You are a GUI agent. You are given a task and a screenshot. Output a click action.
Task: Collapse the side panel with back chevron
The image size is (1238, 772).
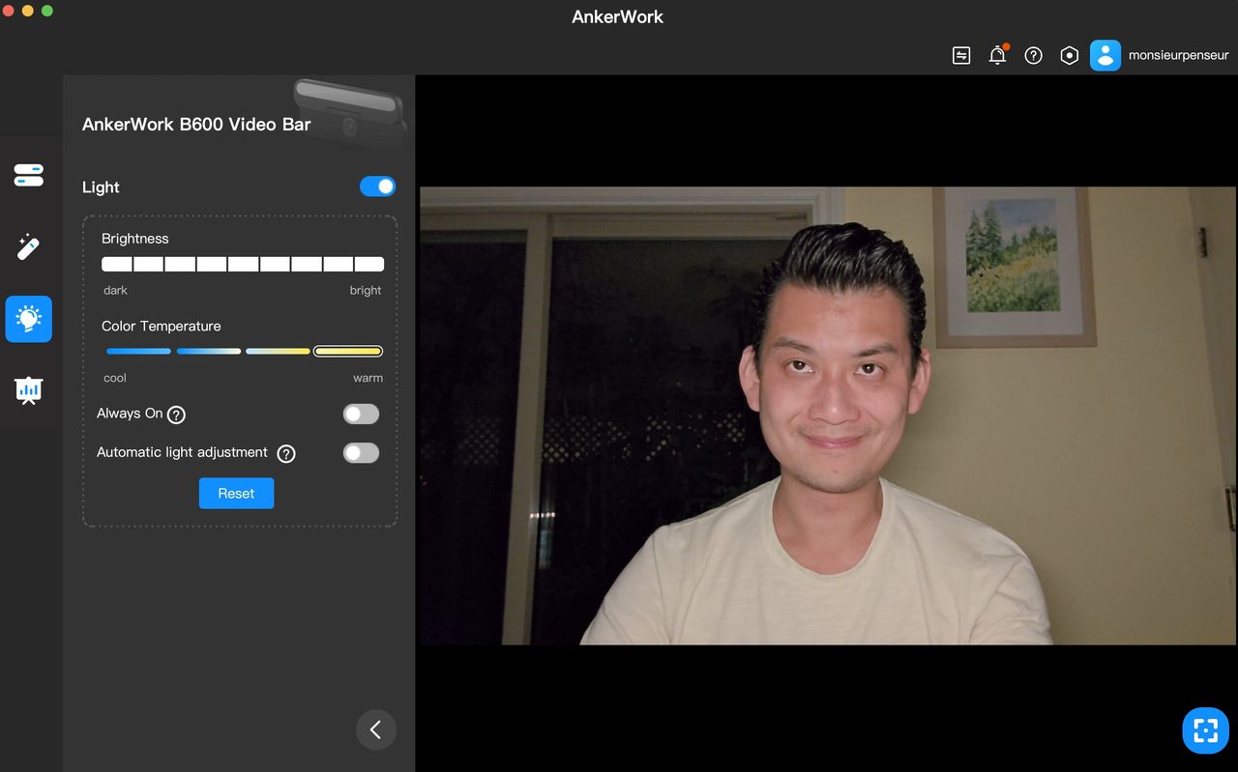click(x=376, y=729)
